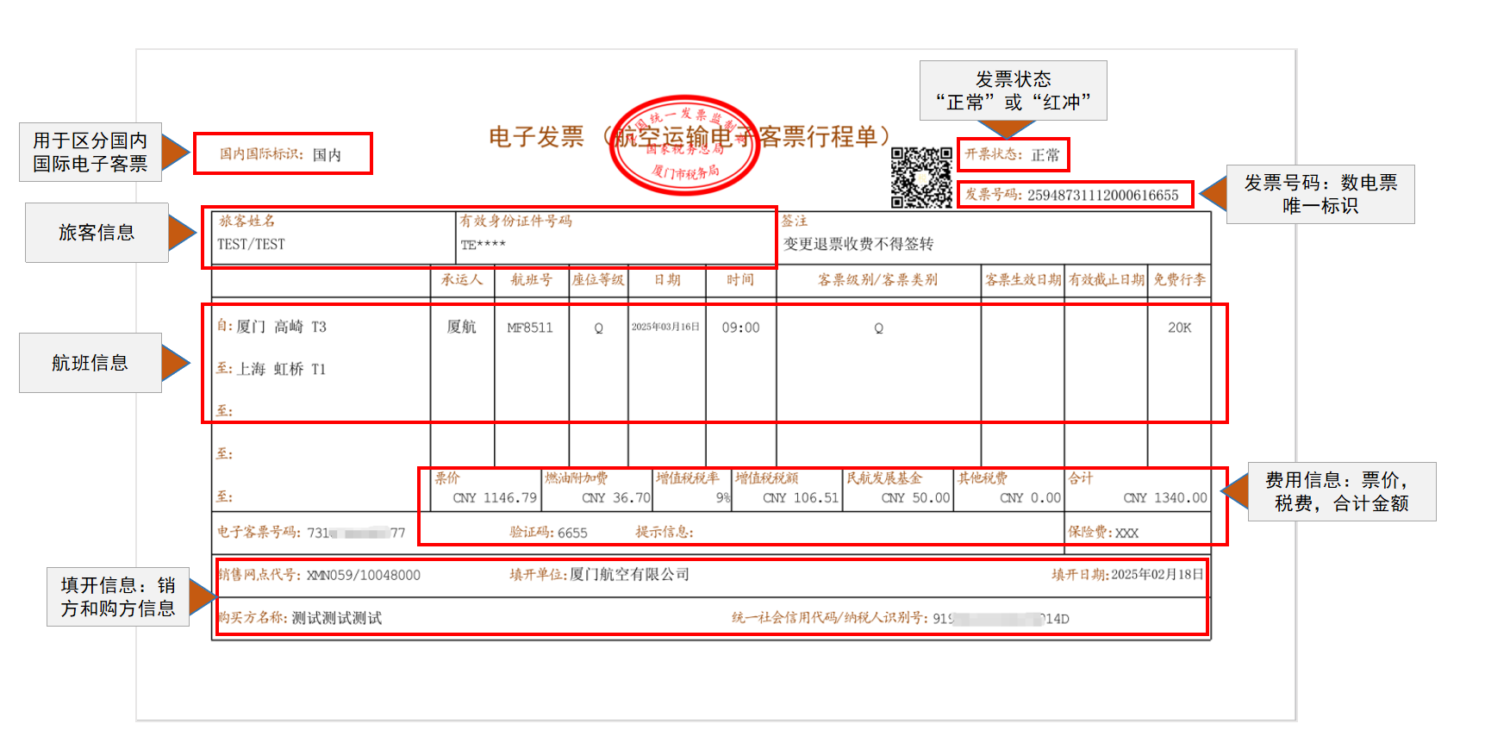Click the 国内国际标识: 国内 field
This screenshot has height=755, width=1485.
(x=283, y=153)
